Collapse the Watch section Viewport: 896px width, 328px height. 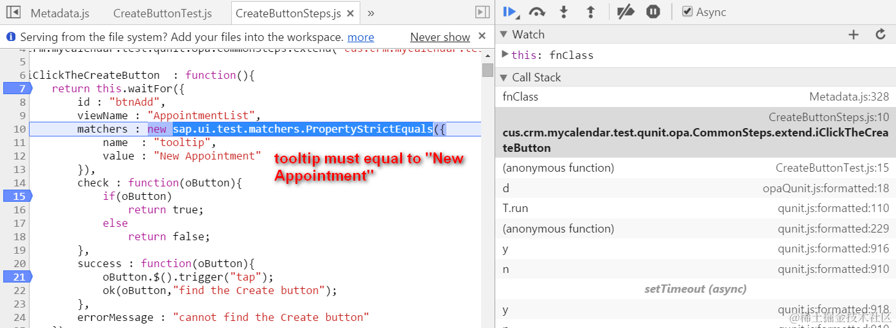(504, 35)
